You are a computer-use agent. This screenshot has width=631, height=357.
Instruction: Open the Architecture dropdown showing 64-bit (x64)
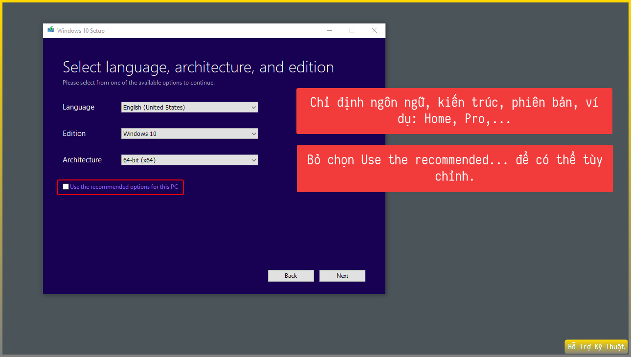tap(190, 160)
